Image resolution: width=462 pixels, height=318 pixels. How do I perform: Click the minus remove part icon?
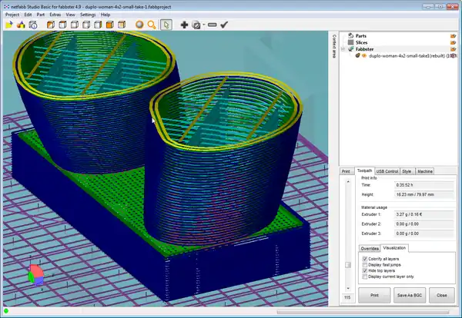pos(212,25)
